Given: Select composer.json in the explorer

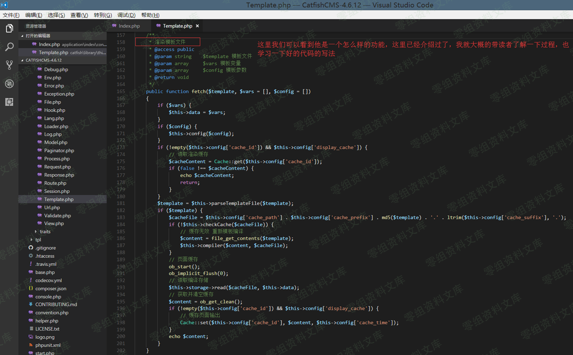Looking at the screenshot, I should click(x=50, y=289).
